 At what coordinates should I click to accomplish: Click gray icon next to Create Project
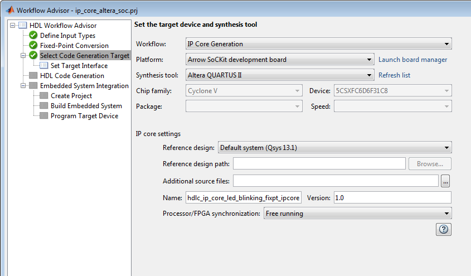point(44,96)
